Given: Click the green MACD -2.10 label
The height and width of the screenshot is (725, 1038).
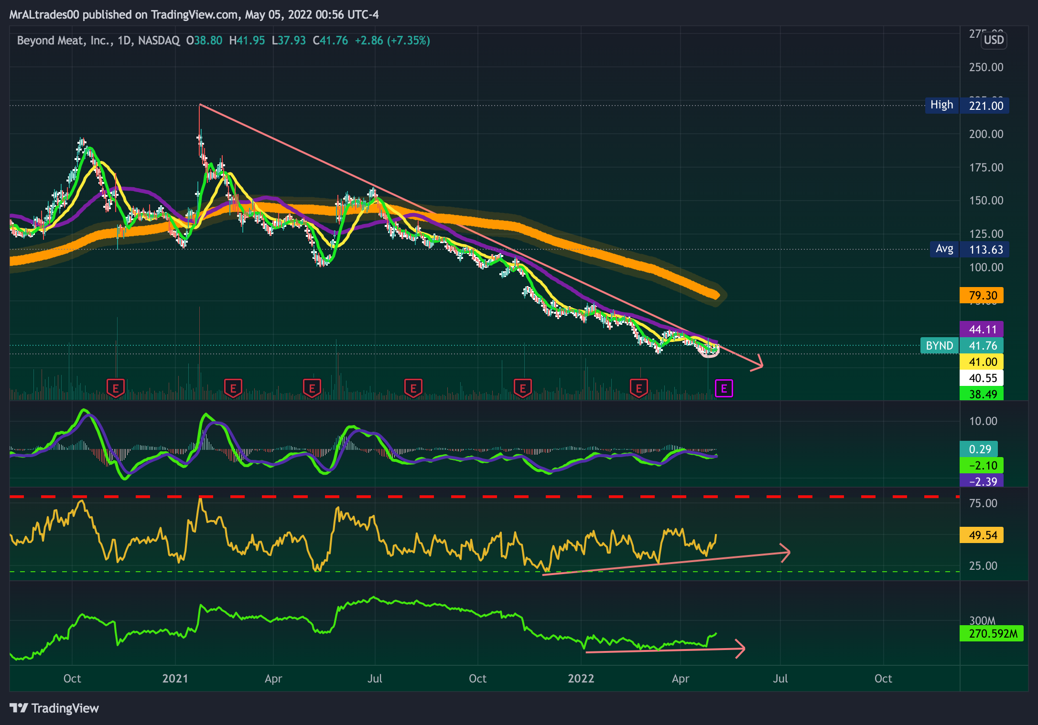Looking at the screenshot, I should coord(982,465).
